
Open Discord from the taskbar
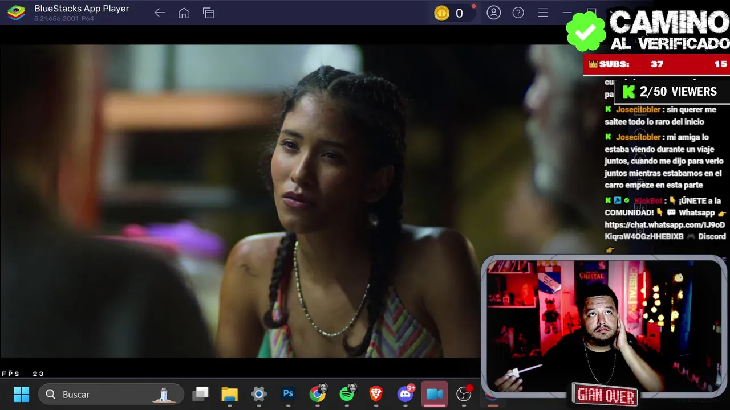point(405,393)
